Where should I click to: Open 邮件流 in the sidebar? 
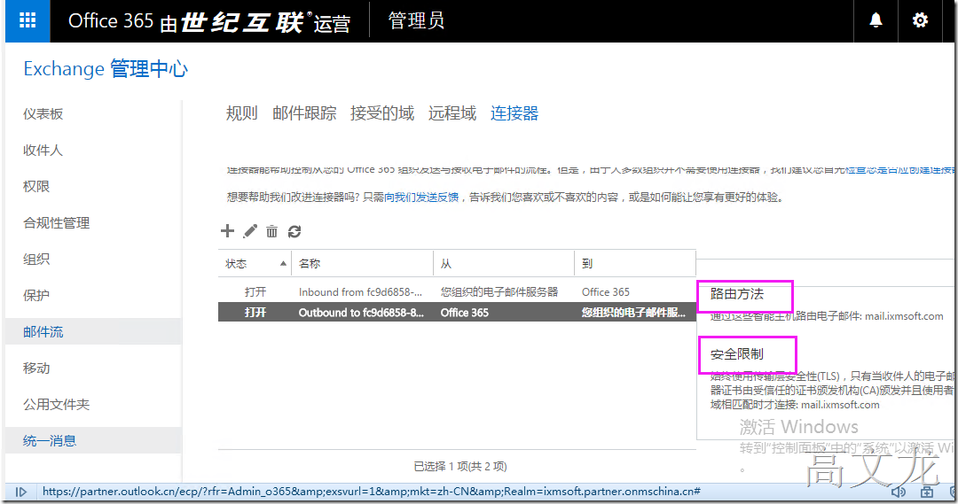coord(93,332)
